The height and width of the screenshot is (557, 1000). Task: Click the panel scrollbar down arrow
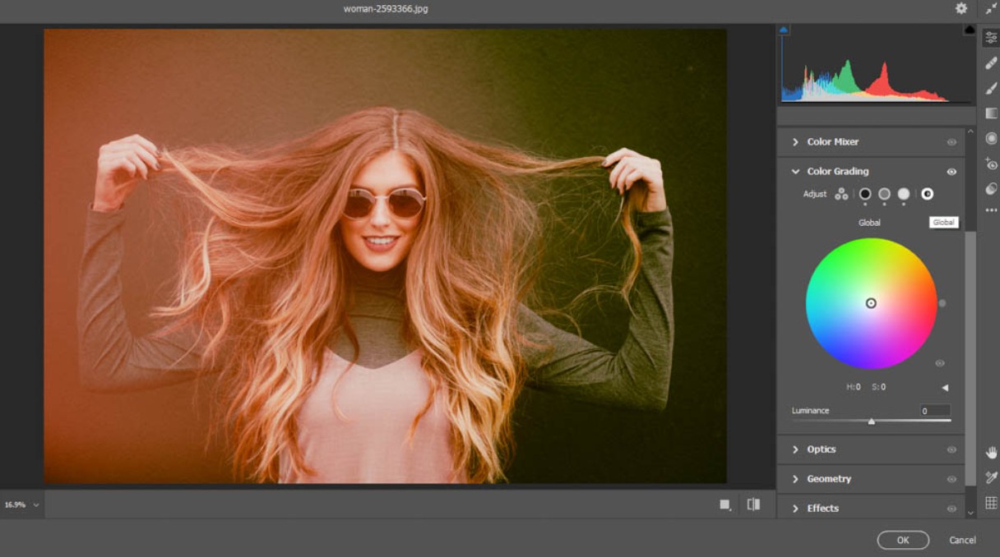tap(970, 513)
